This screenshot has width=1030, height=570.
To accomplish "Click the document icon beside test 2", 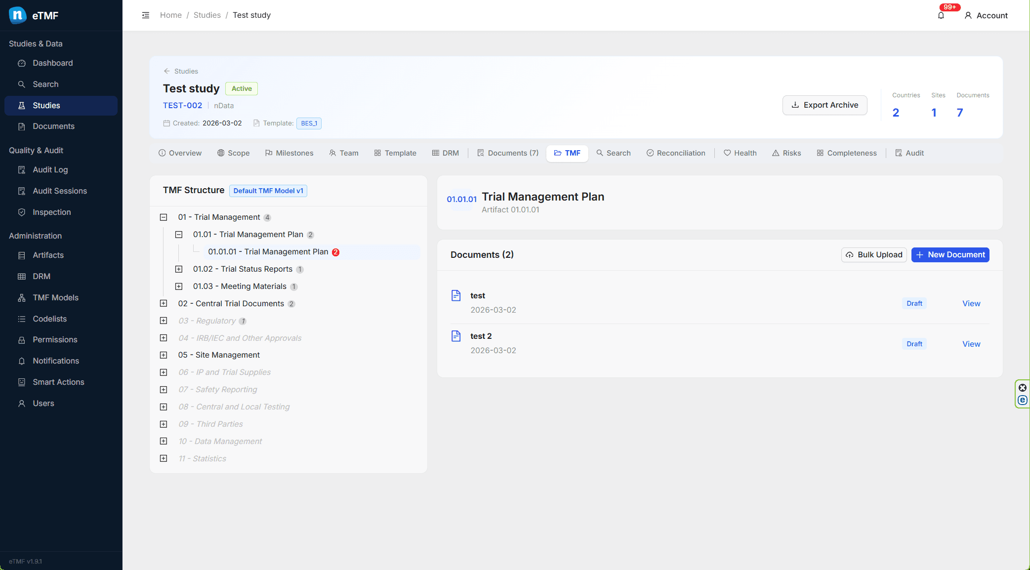I will click(456, 336).
